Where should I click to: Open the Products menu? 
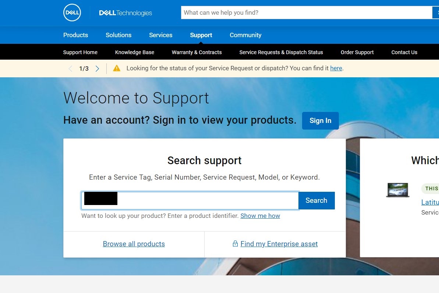[75, 35]
